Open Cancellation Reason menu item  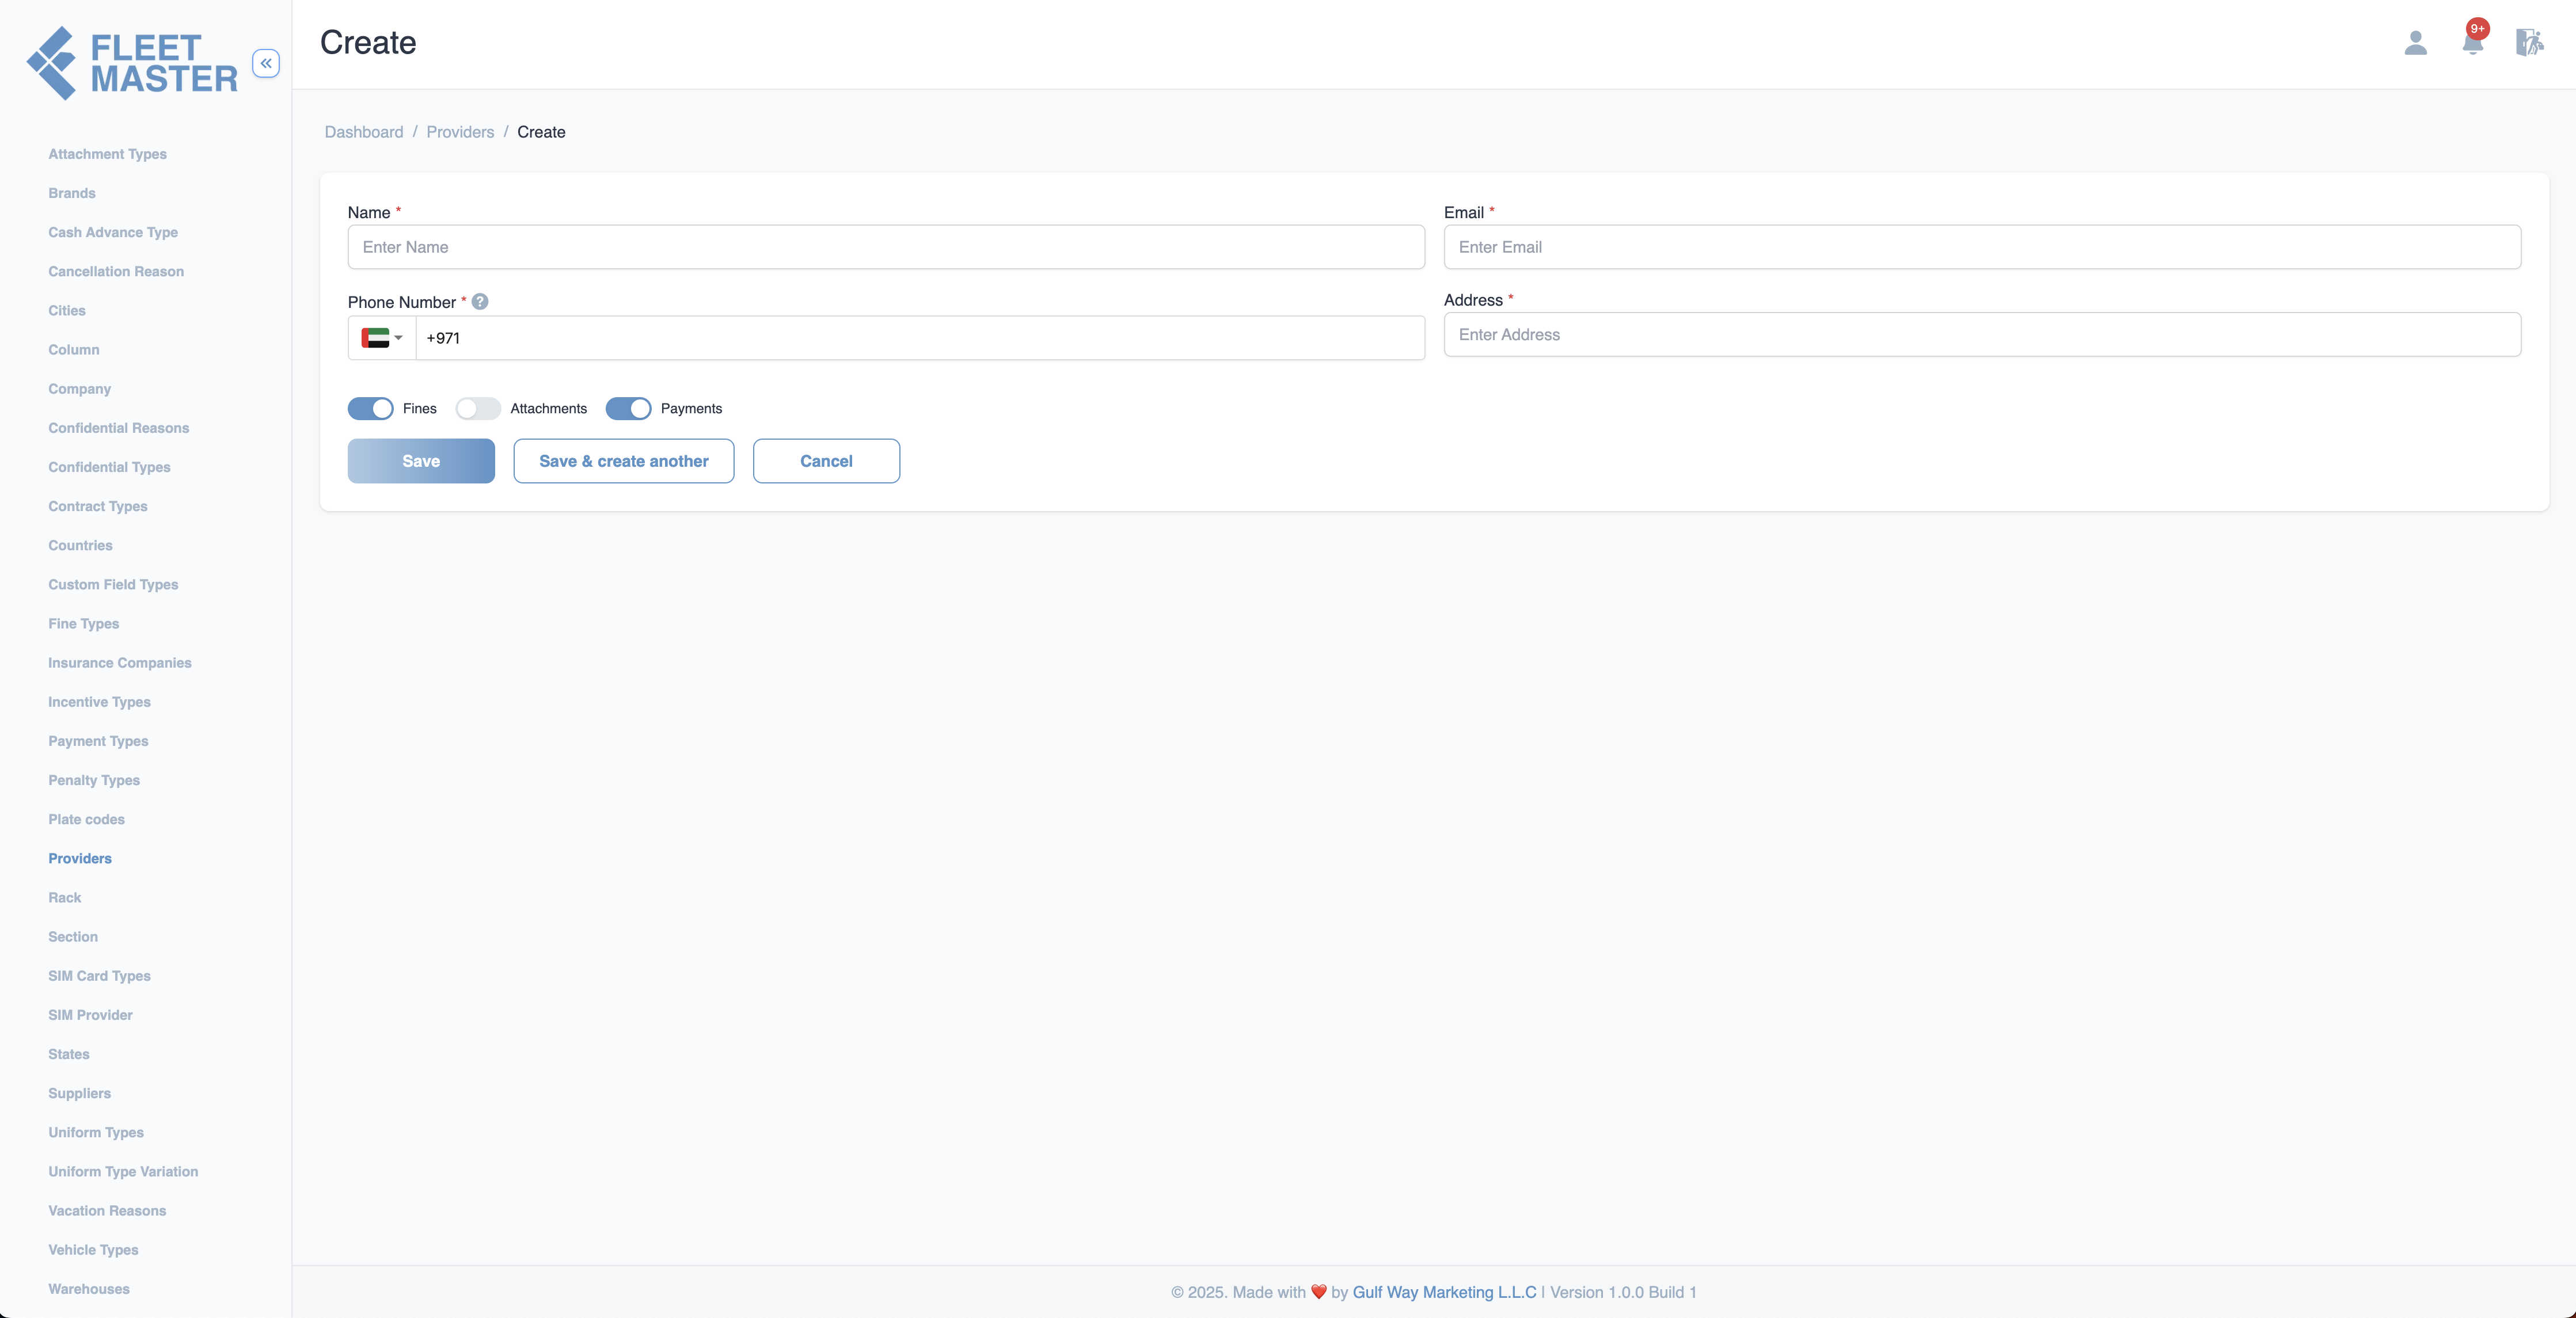click(x=116, y=271)
